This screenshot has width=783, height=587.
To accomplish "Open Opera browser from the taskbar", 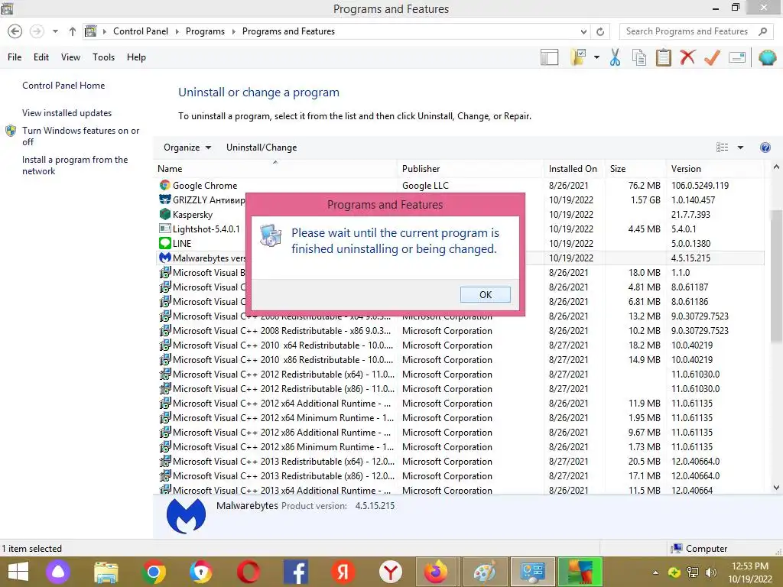I will coord(249,572).
